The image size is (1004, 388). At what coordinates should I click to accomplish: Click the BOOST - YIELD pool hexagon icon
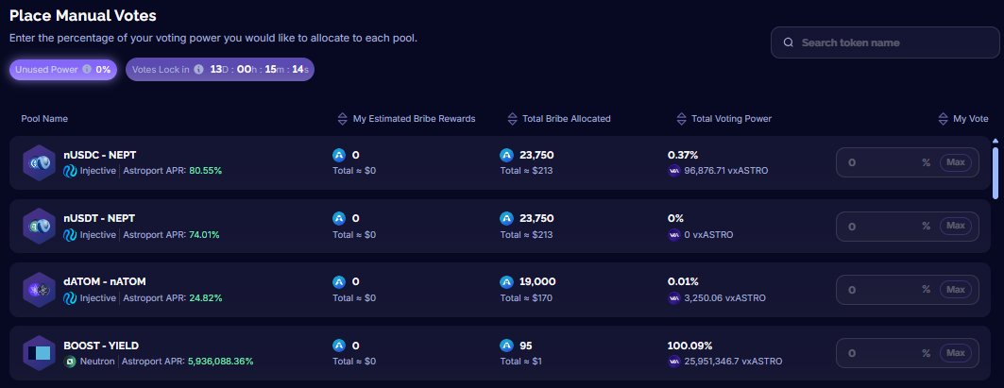(x=39, y=353)
